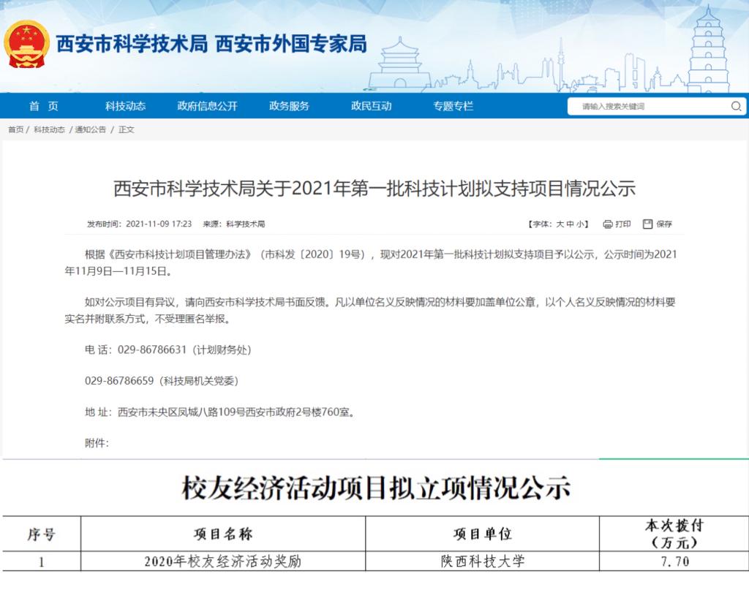Select 政府信息公开 in navigation bar
749x590 pixels.
click(x=207, y=106)
